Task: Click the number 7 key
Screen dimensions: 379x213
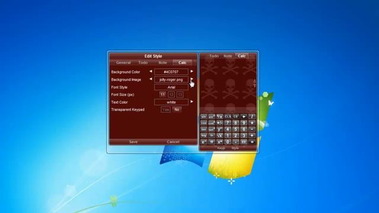Action: point(227,123)
